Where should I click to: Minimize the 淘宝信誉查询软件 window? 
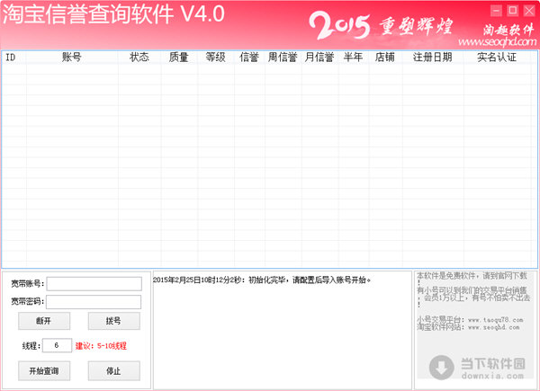click(495, 10)
